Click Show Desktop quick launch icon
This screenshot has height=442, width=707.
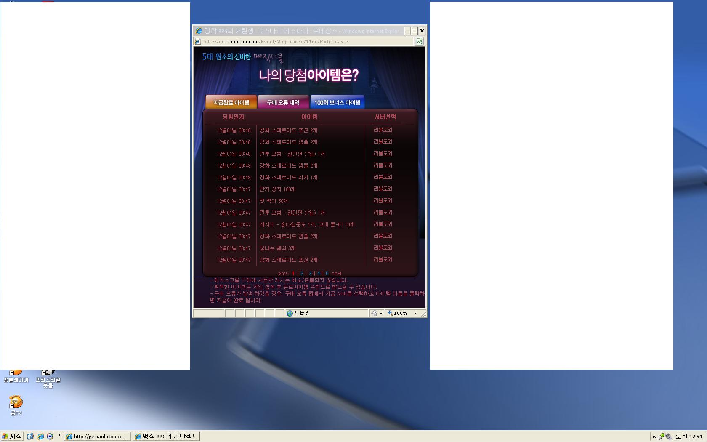(30, 437)
